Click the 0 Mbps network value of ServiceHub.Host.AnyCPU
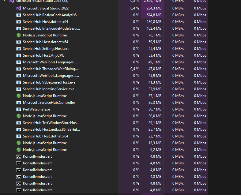Viewport: 241px width, 195px height. tap(200, 55)
